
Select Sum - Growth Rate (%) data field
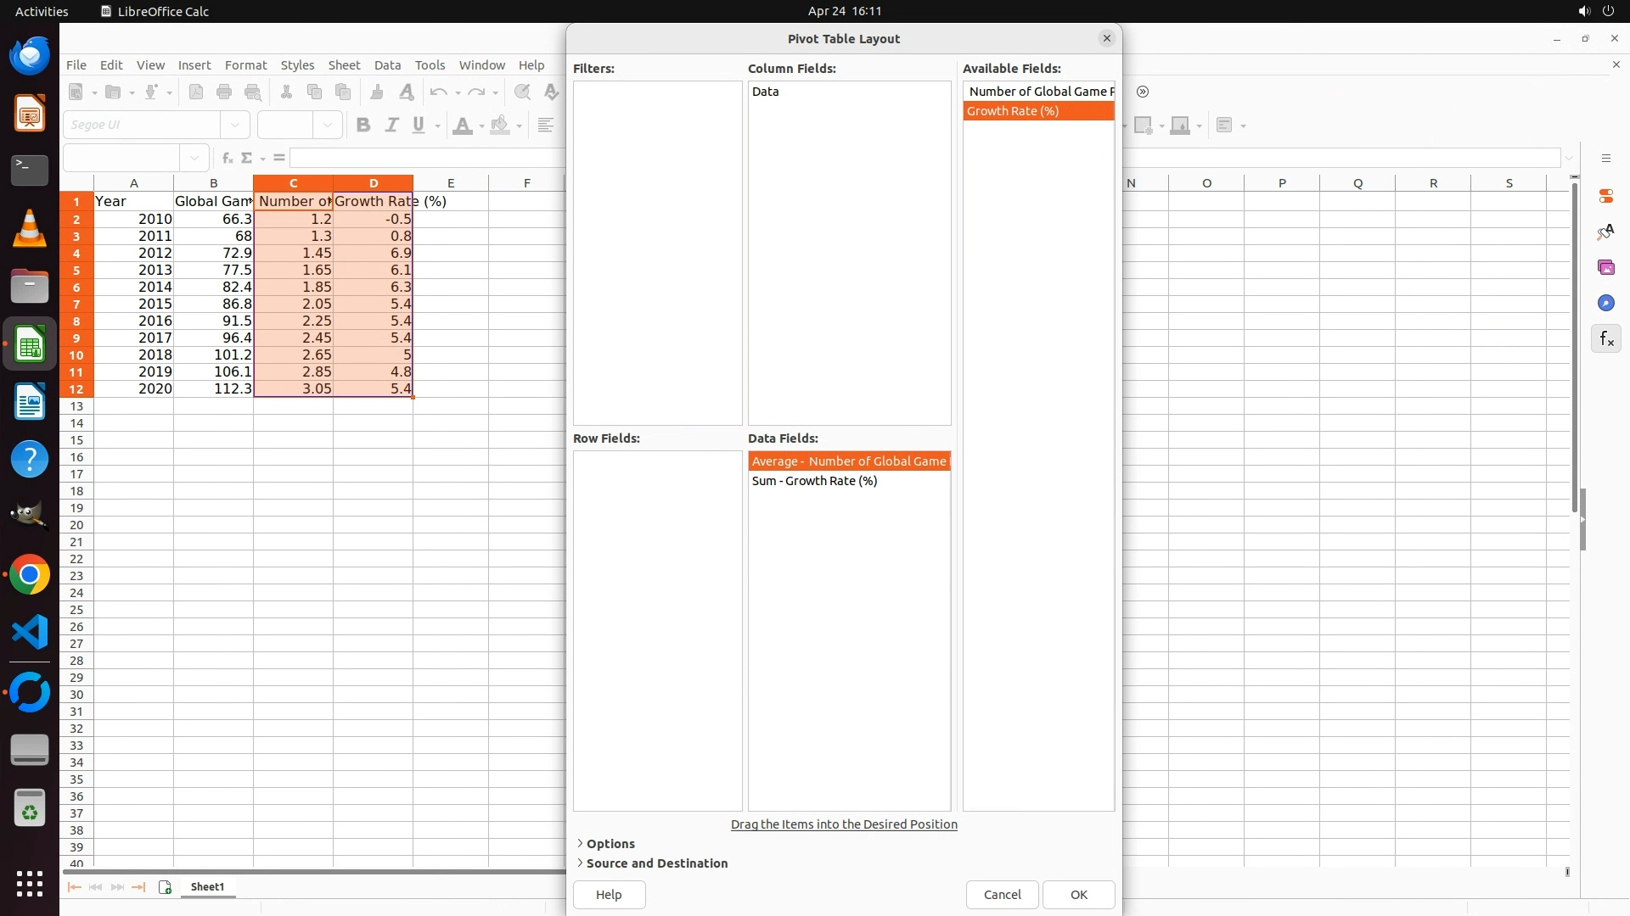coord(814,481)
